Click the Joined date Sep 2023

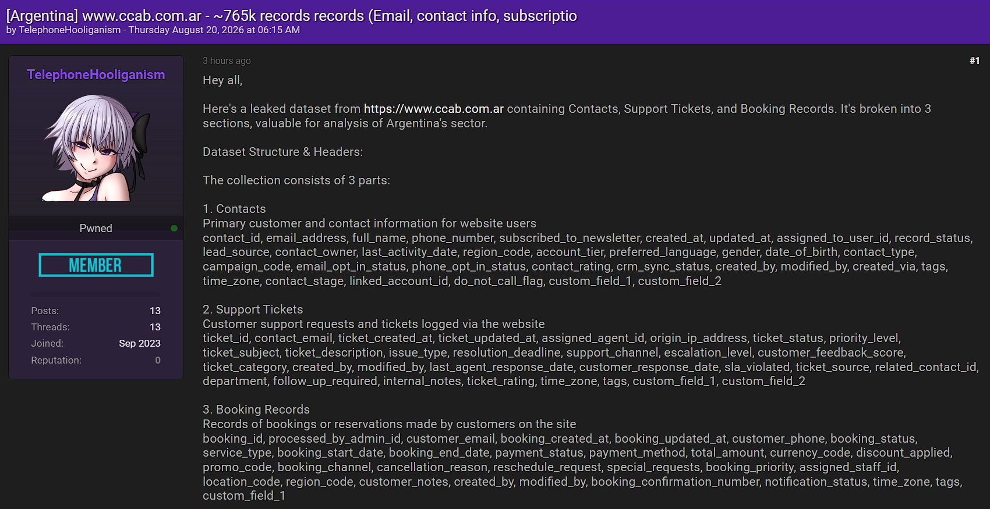[x=140, y=343]
